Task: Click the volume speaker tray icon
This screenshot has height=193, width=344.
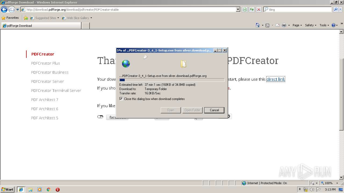Action: (x=312, y=190)
